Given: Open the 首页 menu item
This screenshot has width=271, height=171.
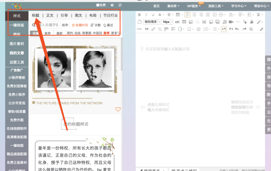Looking at the screenshot, I should click(x=156, y=6).
